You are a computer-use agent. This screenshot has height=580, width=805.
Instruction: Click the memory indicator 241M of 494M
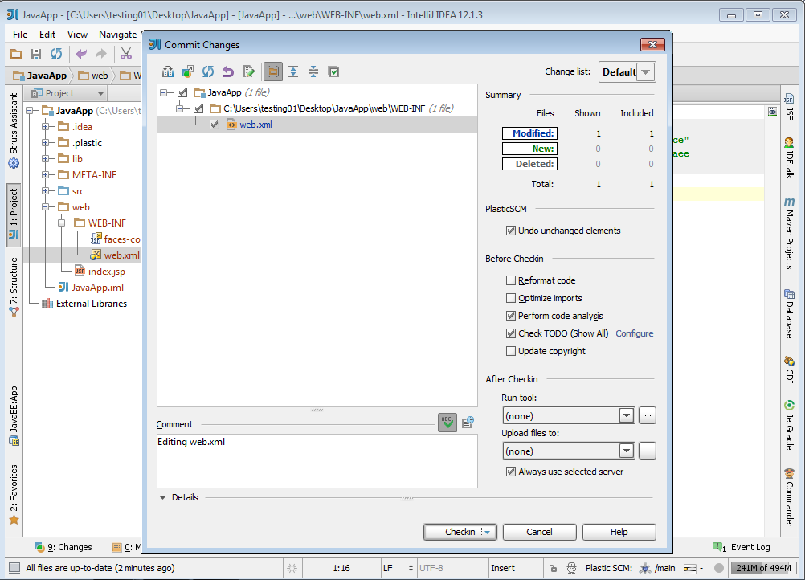point(763,568)
